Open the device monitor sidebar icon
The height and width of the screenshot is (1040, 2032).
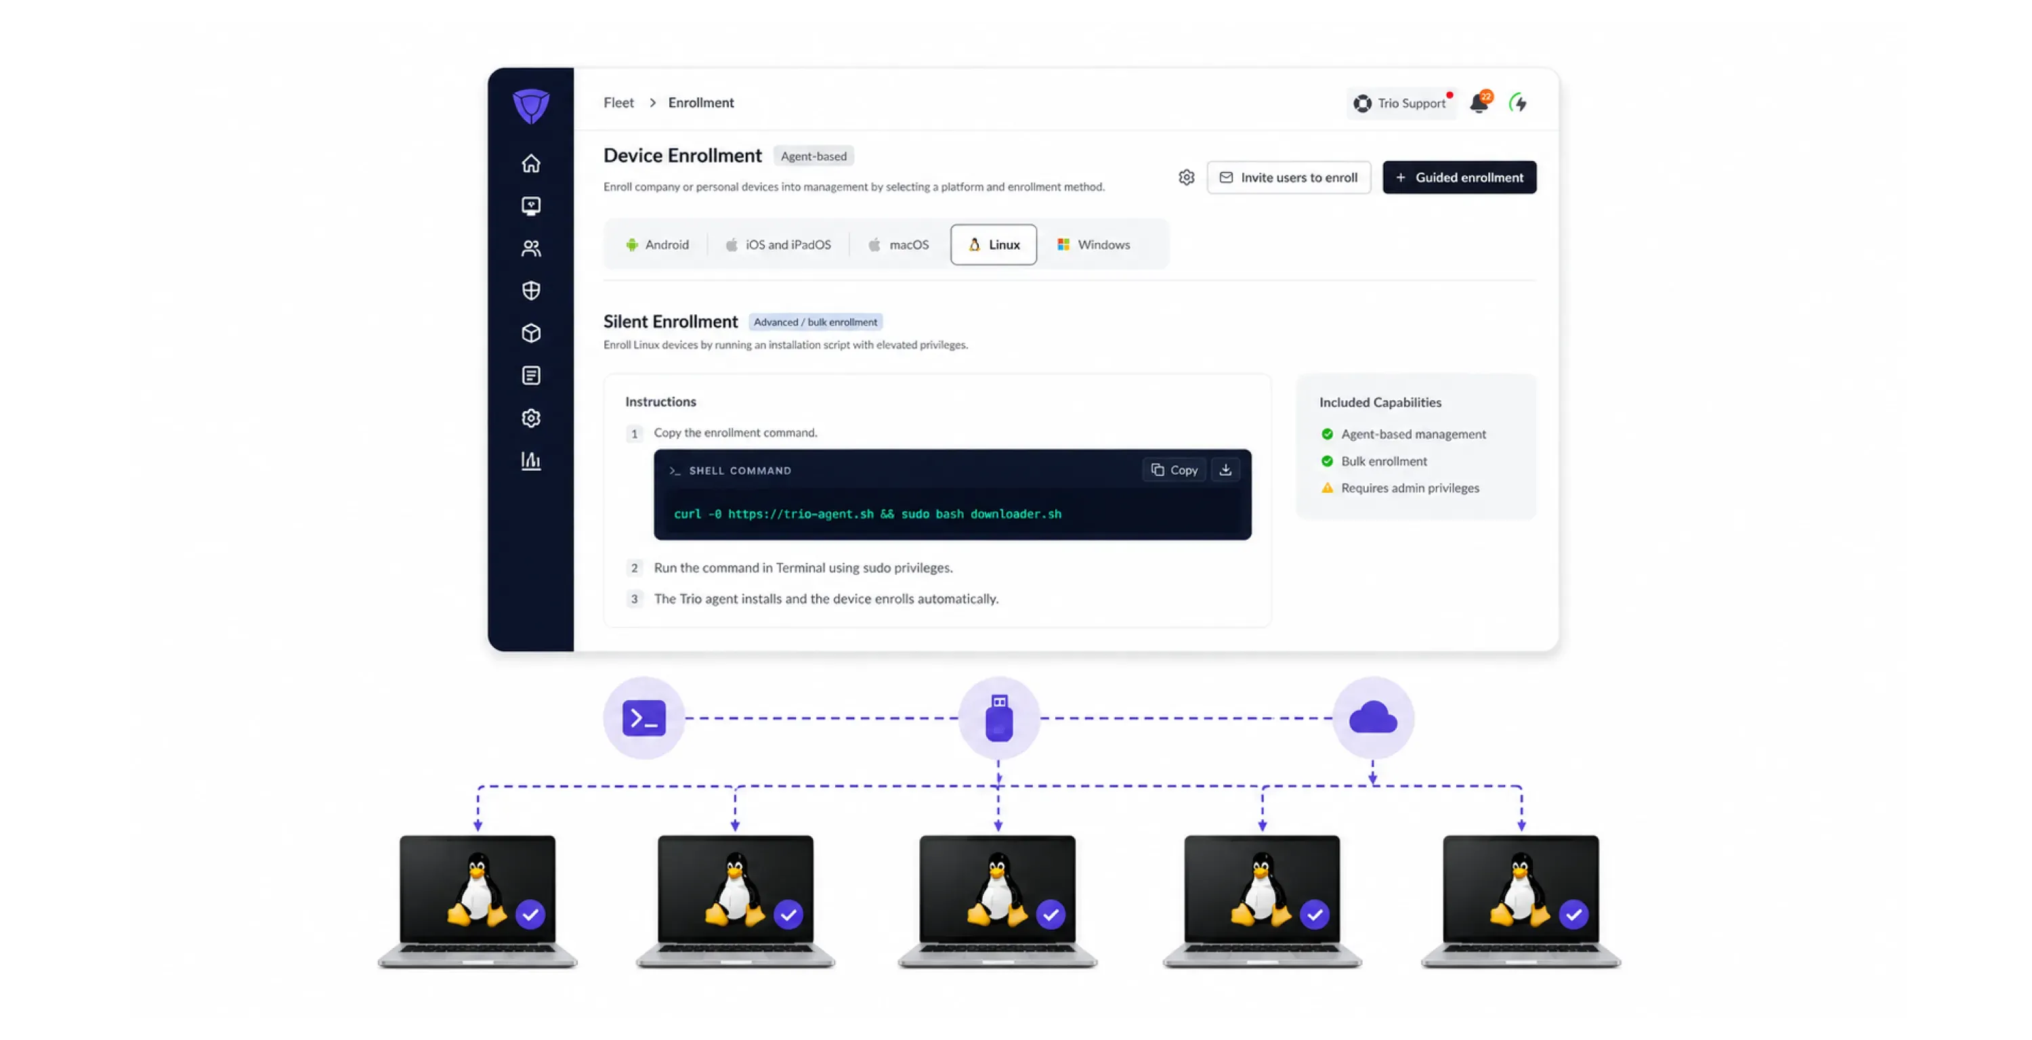click(531, 206)
